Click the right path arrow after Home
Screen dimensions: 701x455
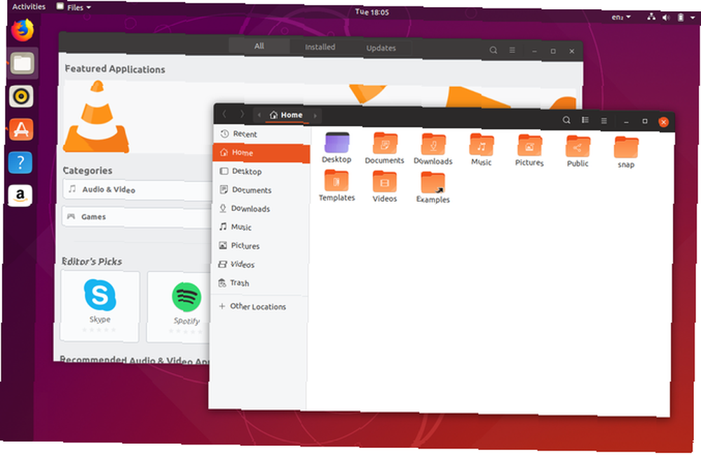pyautogui.click(x=315, y=116)
